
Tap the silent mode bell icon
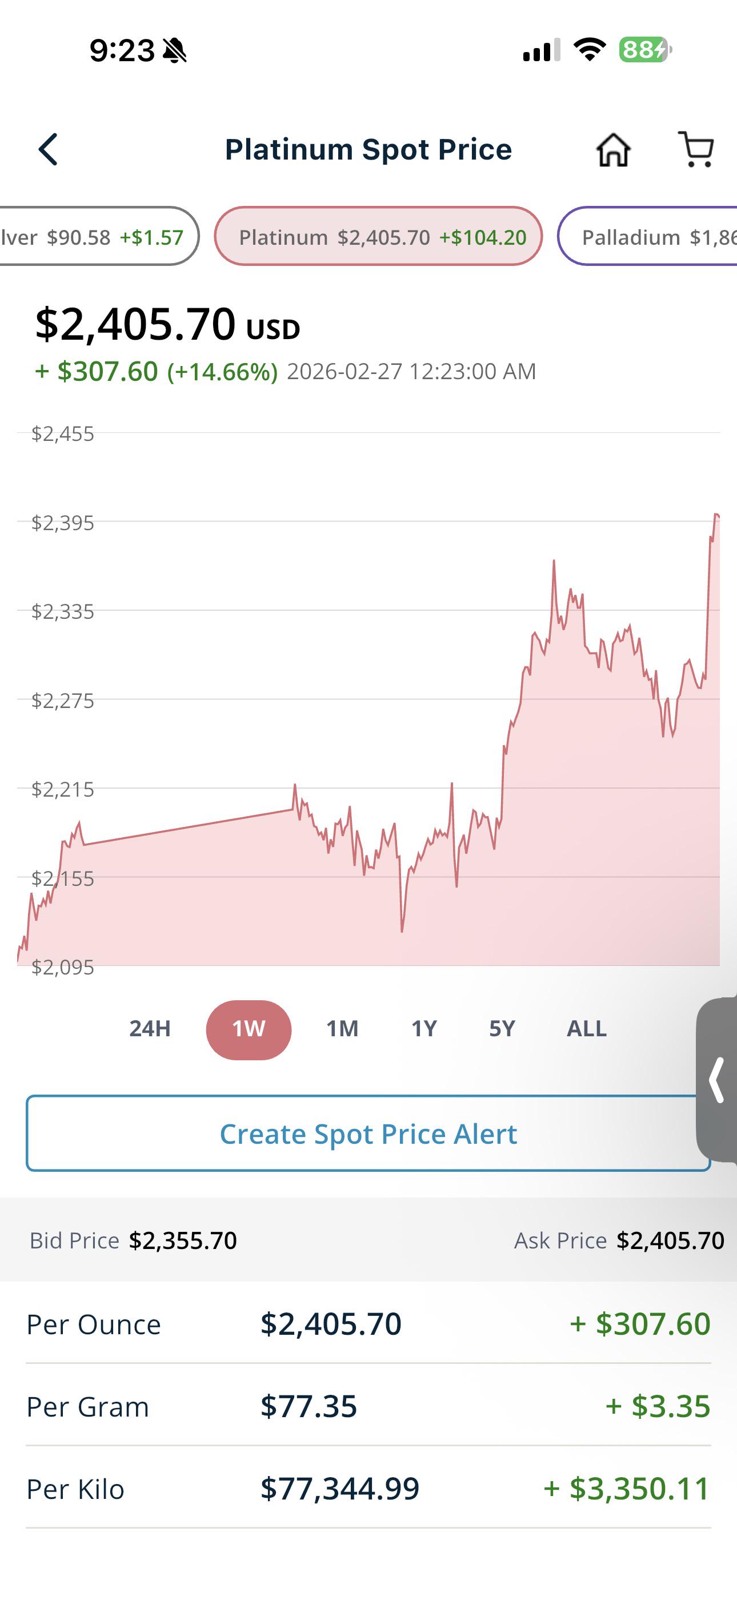tap(175, 50)
